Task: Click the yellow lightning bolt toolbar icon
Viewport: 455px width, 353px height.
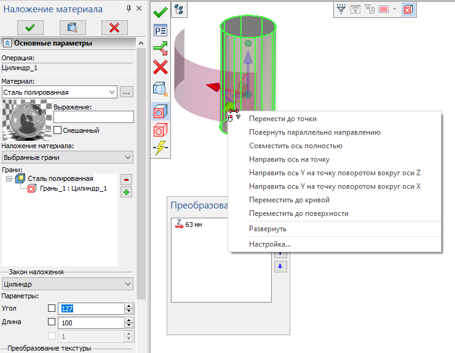Action: (160, 148)
